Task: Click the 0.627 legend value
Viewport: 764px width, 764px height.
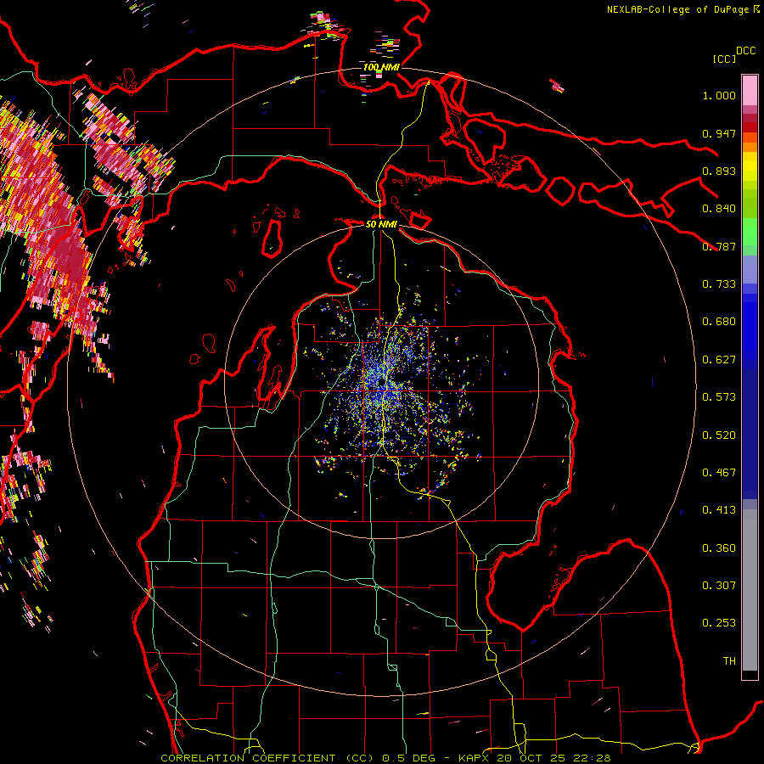Action: tap(719, 360)
